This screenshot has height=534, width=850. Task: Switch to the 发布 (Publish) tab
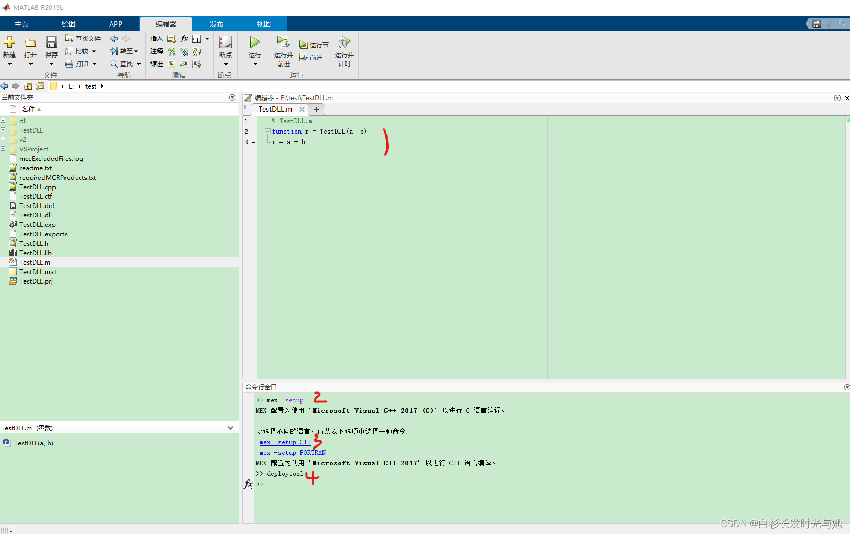(x=217, y=24)
